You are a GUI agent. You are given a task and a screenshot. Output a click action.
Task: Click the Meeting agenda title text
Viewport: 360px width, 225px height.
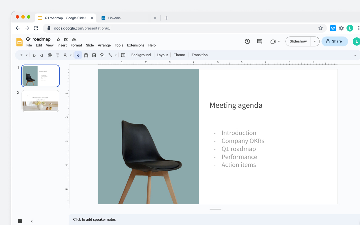(236, 105)
